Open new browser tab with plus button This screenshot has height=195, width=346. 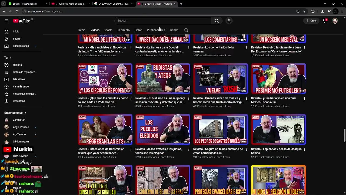(181, 4)
